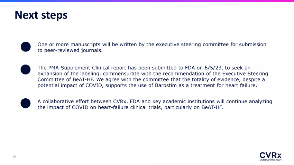Click the 'Next steps' slide title
Screen dimensions: 294x165
pyautogui.click(x=41, y=15)
